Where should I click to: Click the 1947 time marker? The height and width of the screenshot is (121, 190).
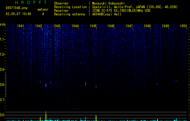[129, 26]
